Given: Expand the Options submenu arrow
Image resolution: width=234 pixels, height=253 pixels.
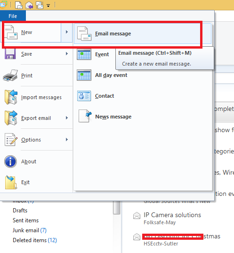Looking at the screenshot, I should pos(67,140).
